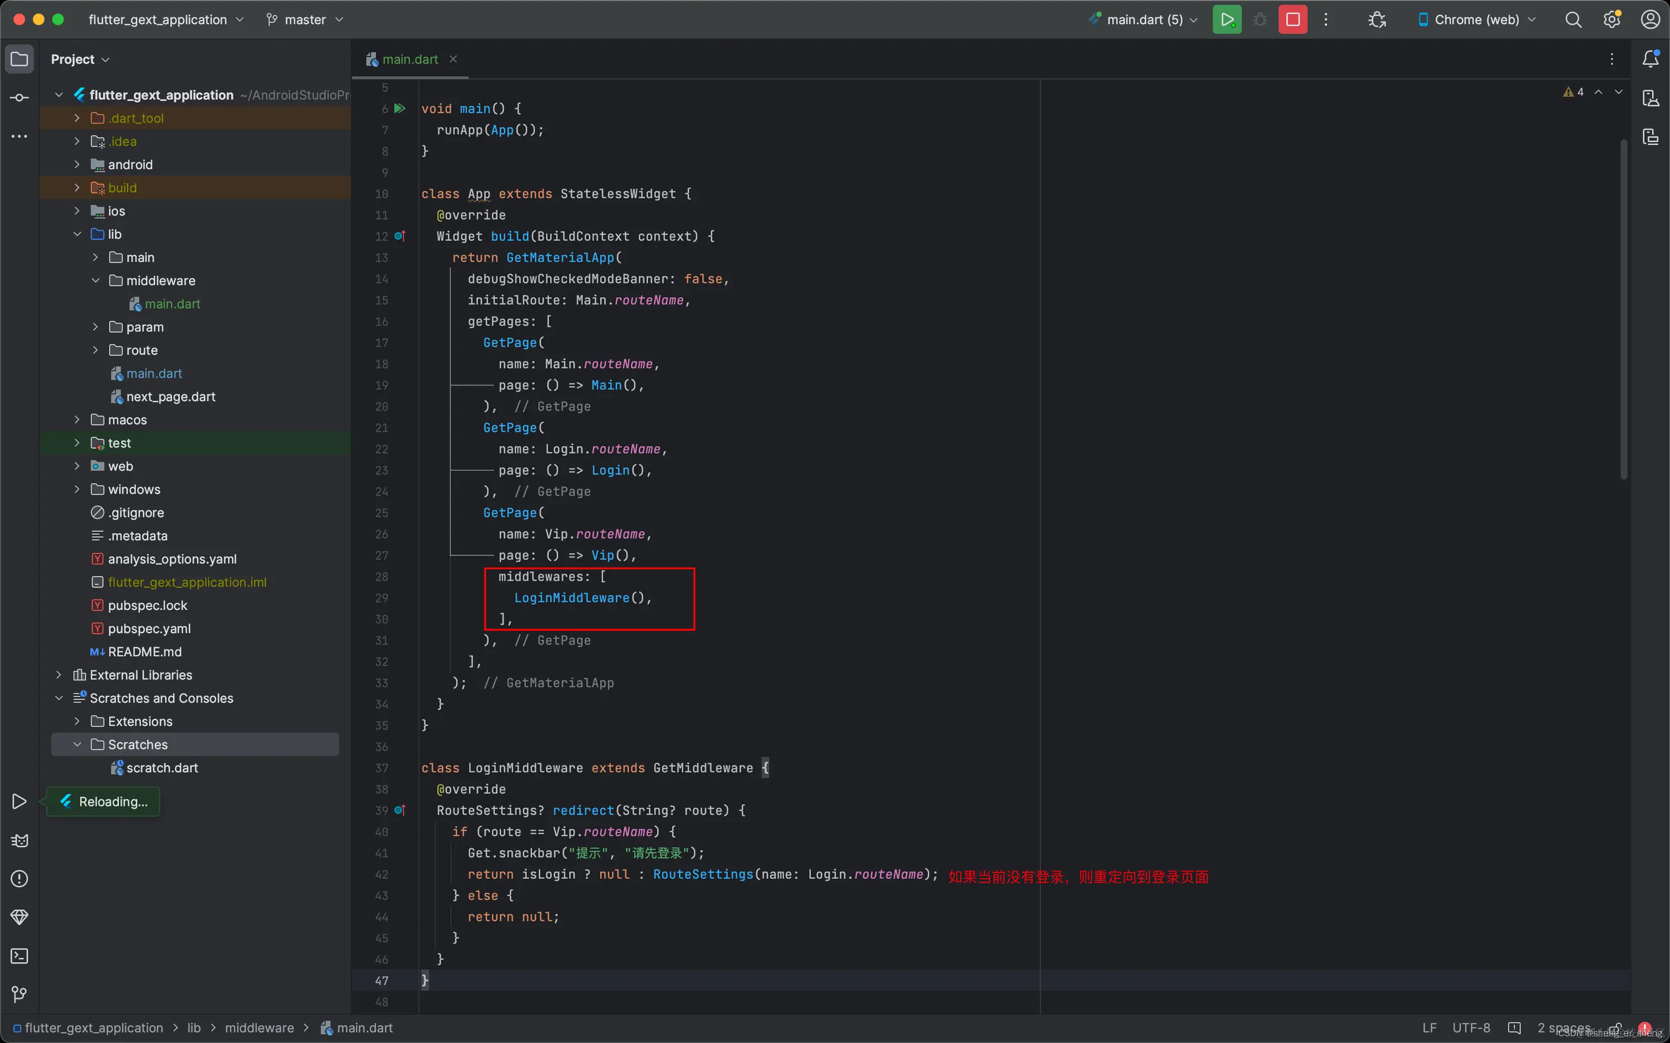Collapse the middleware folder
This screenshot has height=1043, width=1670.
coord(96,280)
